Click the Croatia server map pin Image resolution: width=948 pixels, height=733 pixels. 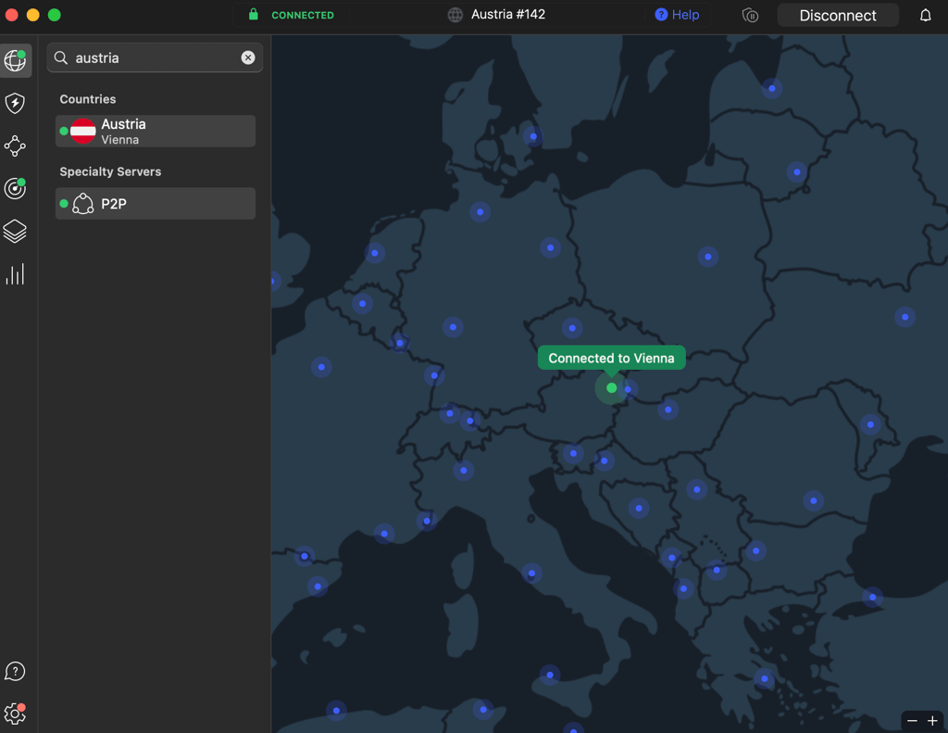click(x=604, y=461)
